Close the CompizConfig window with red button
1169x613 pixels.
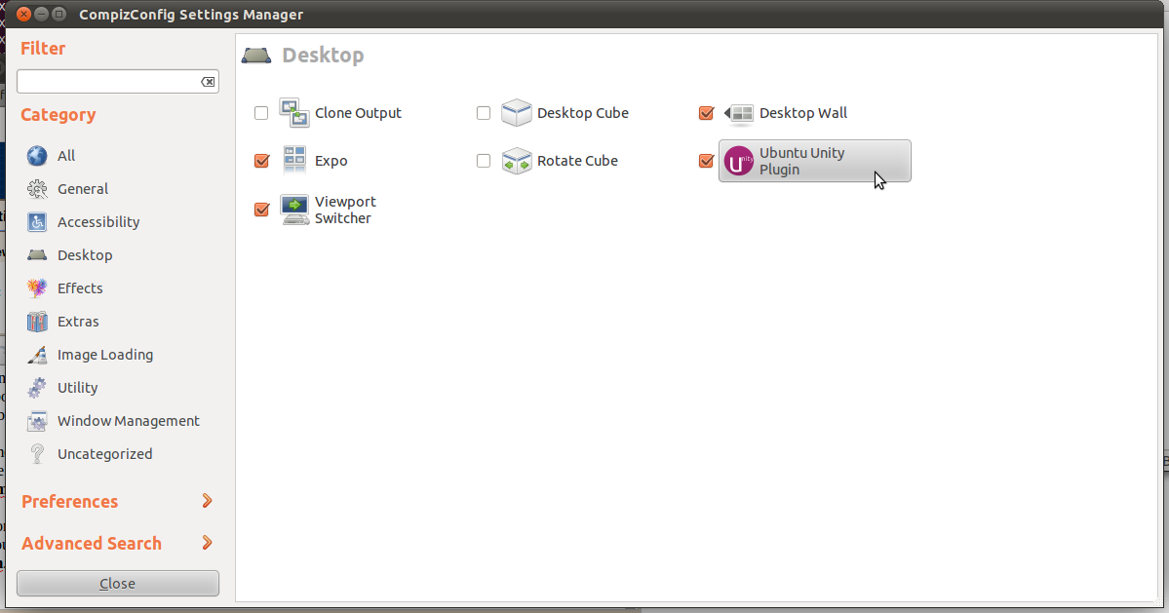(x=23, y=15)
